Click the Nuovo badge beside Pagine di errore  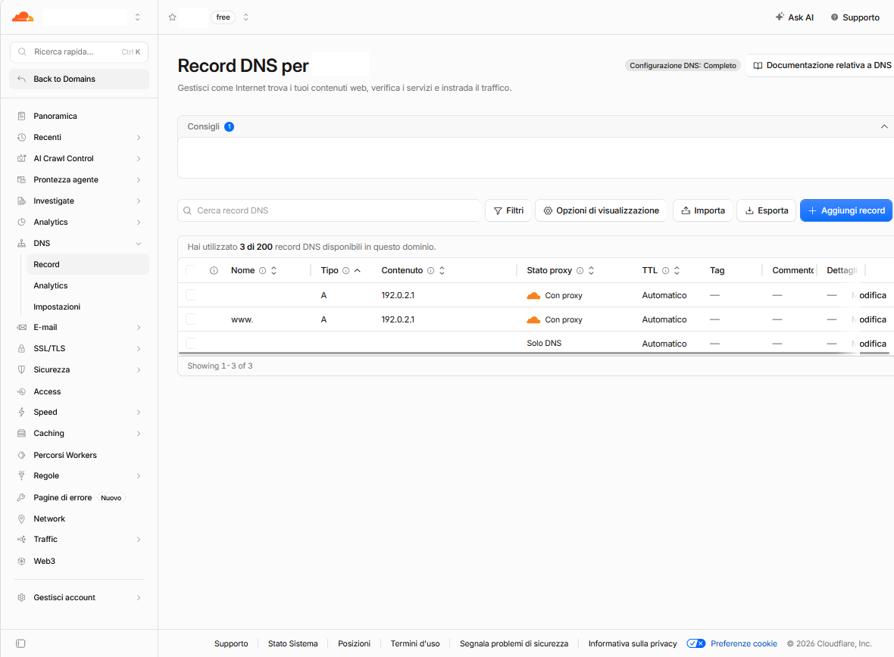point(111,497)
